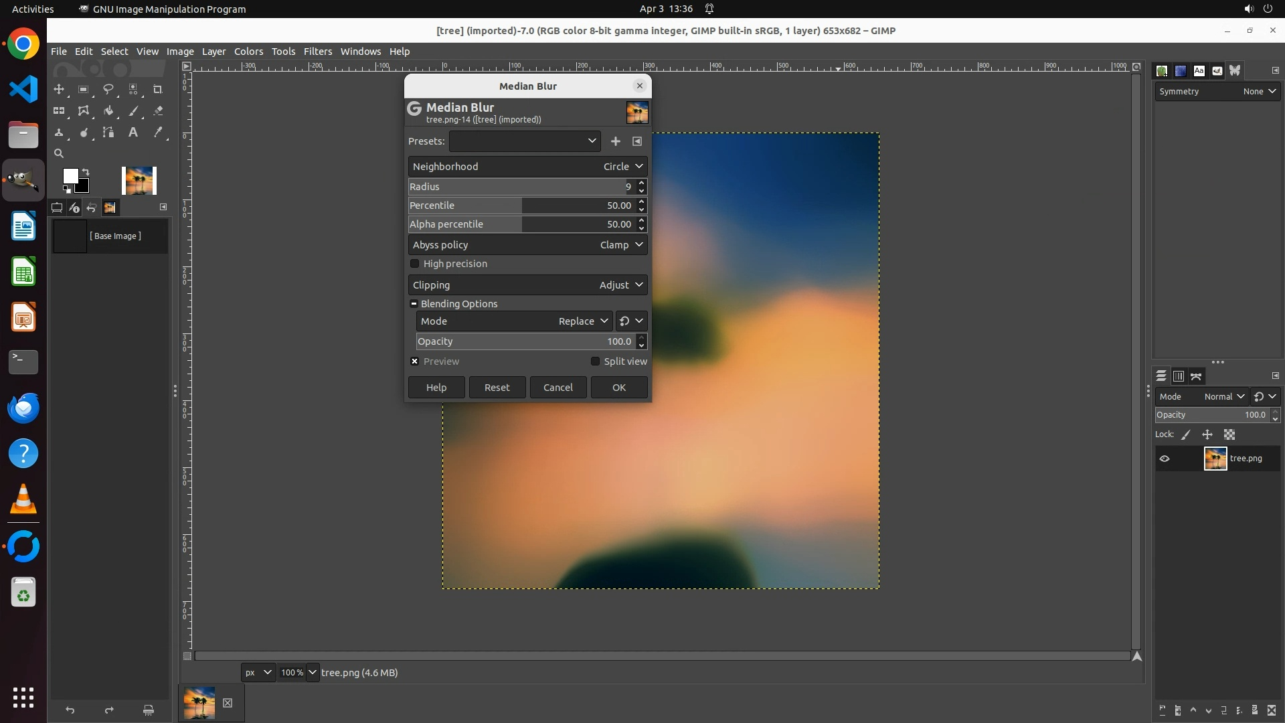The height and width of the screenshot is (723, 1285).
Task: Select the Bucket Fill tool
Action: pyautogui.click(x=108, y=111)
